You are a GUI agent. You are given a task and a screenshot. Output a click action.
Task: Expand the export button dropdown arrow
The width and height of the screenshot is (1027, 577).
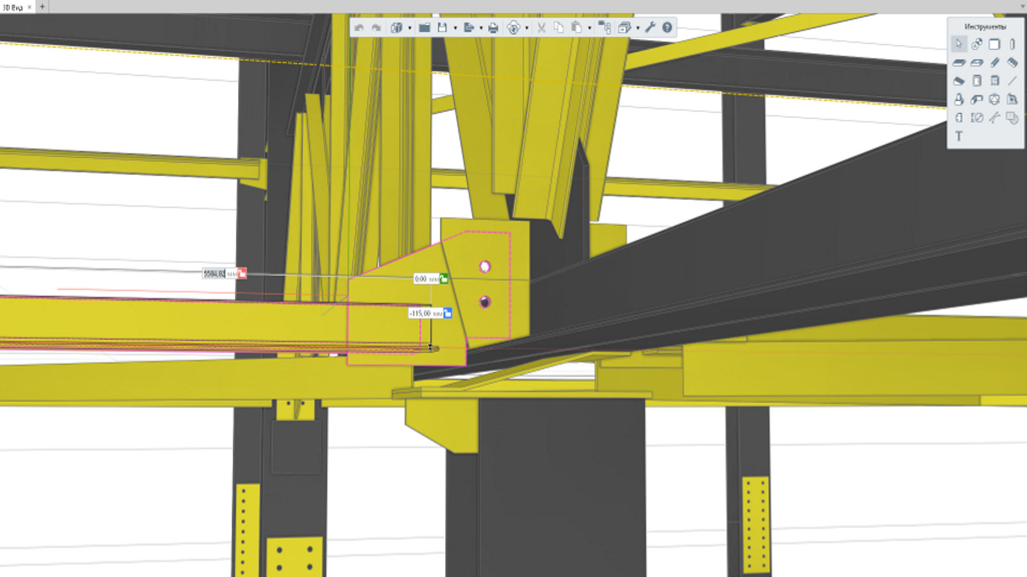[x=480, y=28]
